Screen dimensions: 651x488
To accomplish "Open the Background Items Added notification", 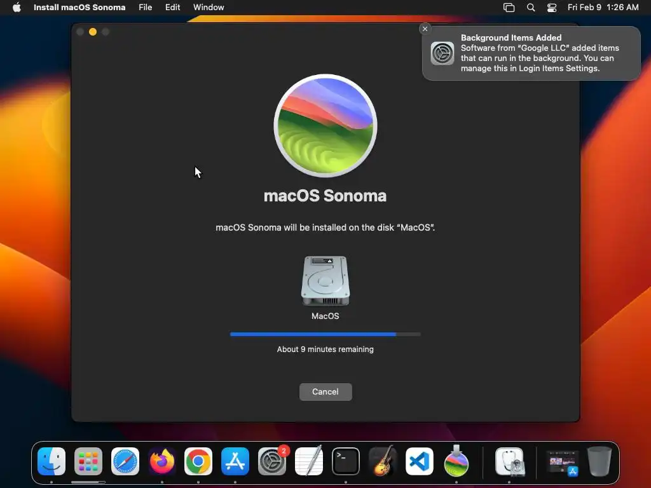I will [531, 53].
